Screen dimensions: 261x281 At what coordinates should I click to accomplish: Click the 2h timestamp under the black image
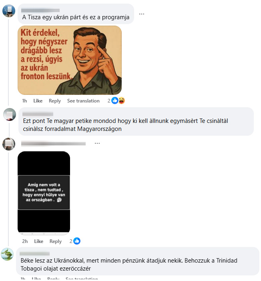[x=25, y=241]
